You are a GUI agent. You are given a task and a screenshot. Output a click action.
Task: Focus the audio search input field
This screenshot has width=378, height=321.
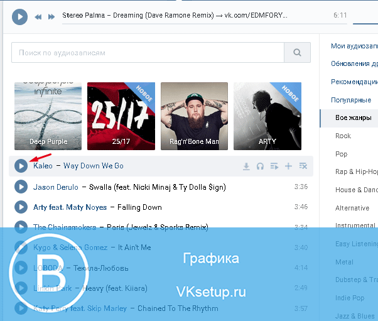pyautogui.click(x=148, y=53)
